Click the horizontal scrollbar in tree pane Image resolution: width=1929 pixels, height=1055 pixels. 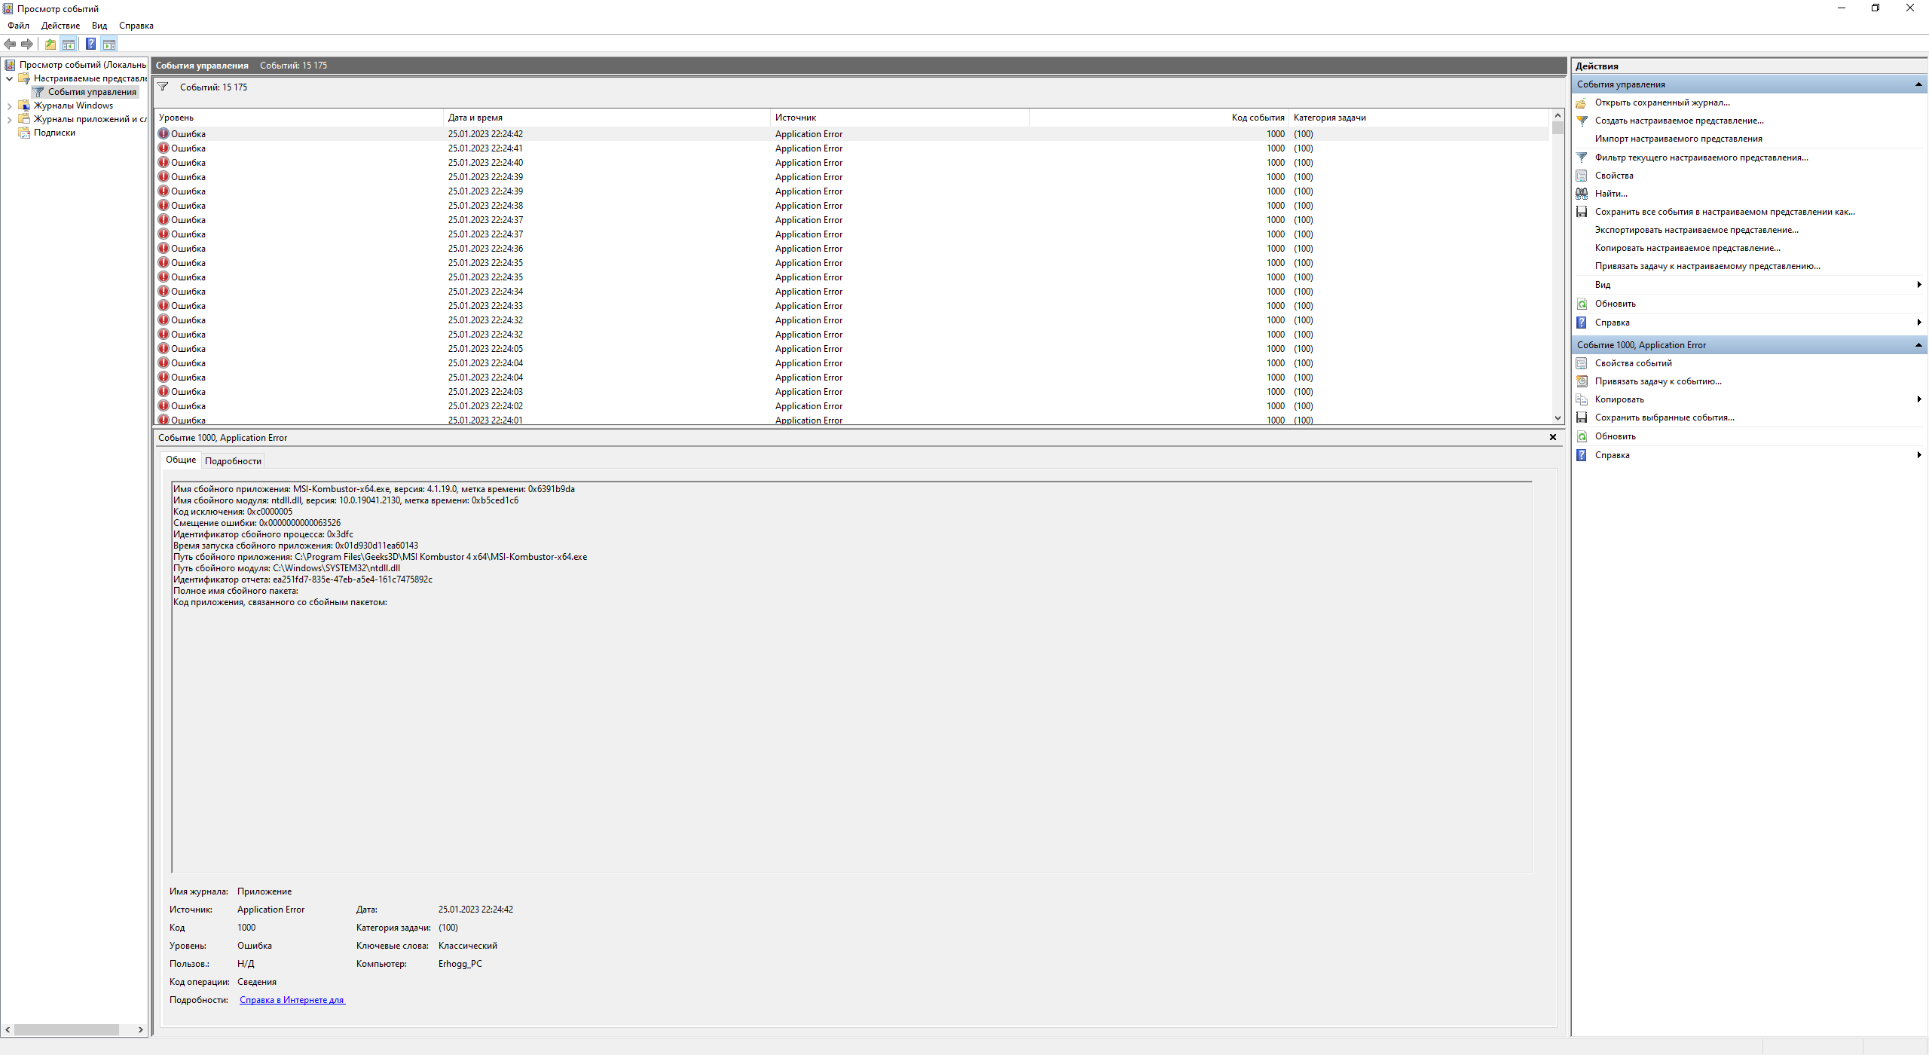[x=66, y=1029]
